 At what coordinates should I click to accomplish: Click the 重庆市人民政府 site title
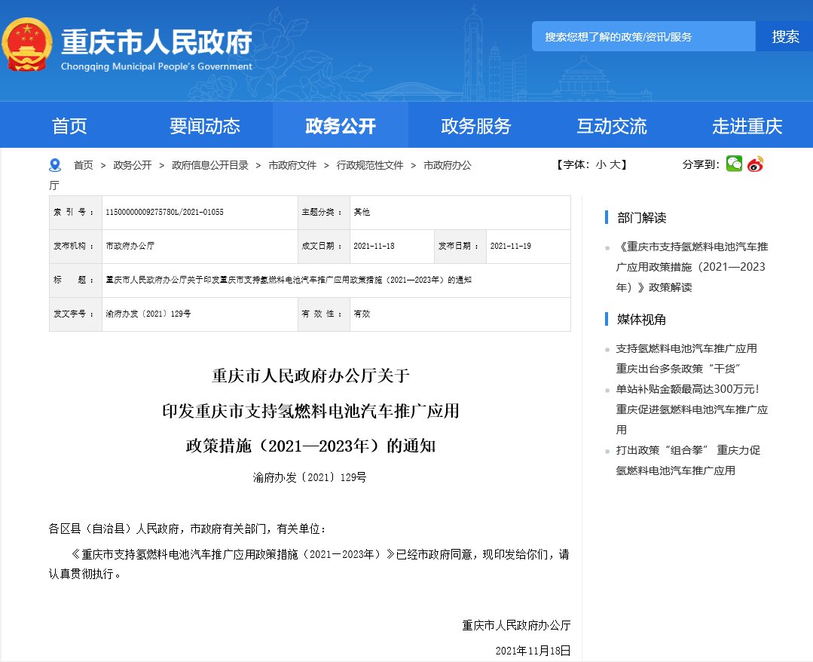coord(157,42)
